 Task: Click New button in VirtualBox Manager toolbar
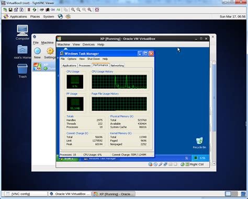[37, 53]
